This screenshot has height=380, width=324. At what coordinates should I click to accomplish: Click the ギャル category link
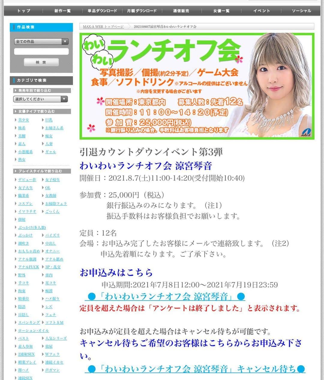(x=50, y=152)
